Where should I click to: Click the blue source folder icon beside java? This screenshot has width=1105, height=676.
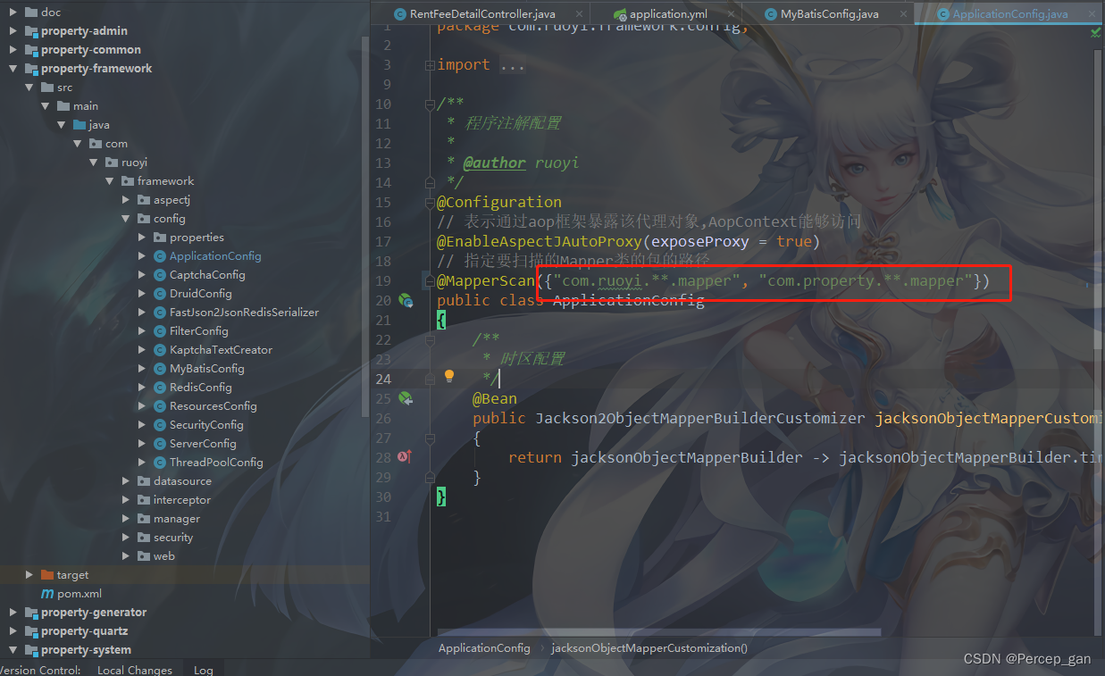[80, 125]
